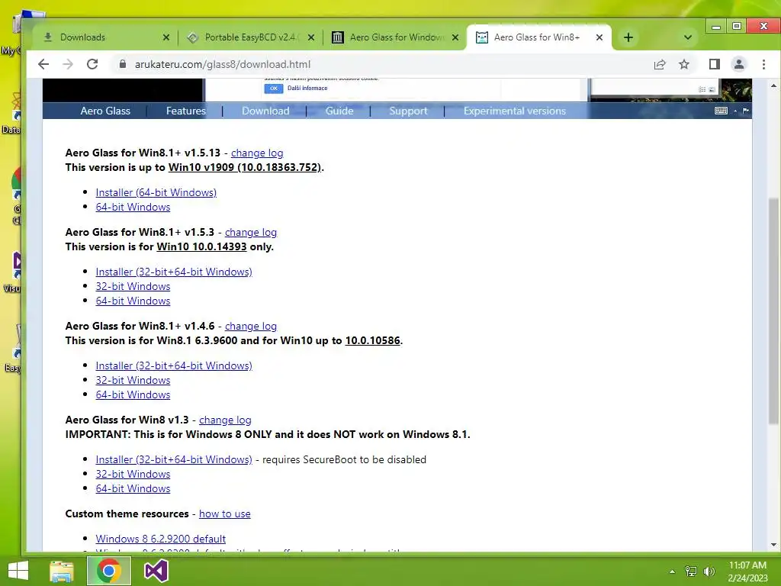Download v1.3 32-bit Windows archive
This screenshot has height=586, width=781.
pos(133,473)
